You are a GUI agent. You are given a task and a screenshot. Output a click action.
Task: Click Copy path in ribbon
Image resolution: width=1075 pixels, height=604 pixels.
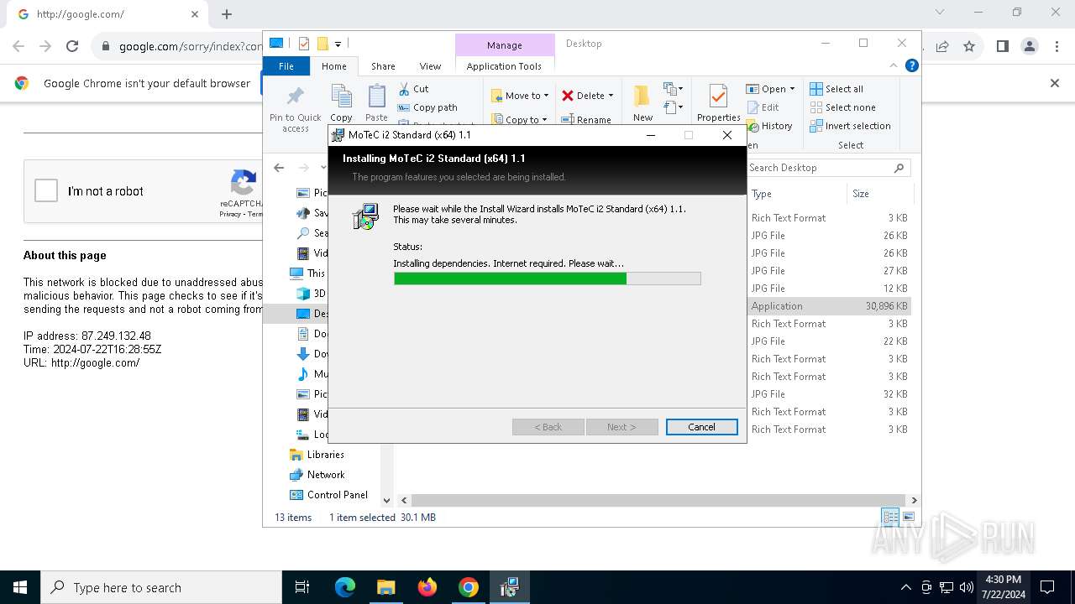click(x=427, y=107)
